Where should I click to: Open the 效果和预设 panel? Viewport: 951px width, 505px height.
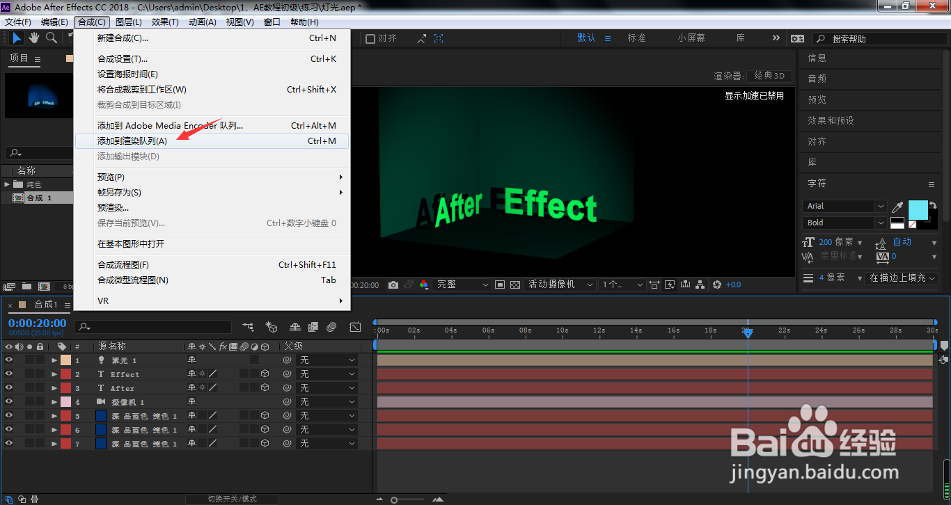tap(831, 120)
